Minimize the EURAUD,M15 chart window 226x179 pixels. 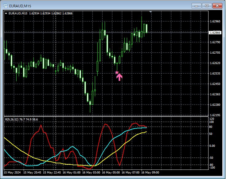[196, 6]
